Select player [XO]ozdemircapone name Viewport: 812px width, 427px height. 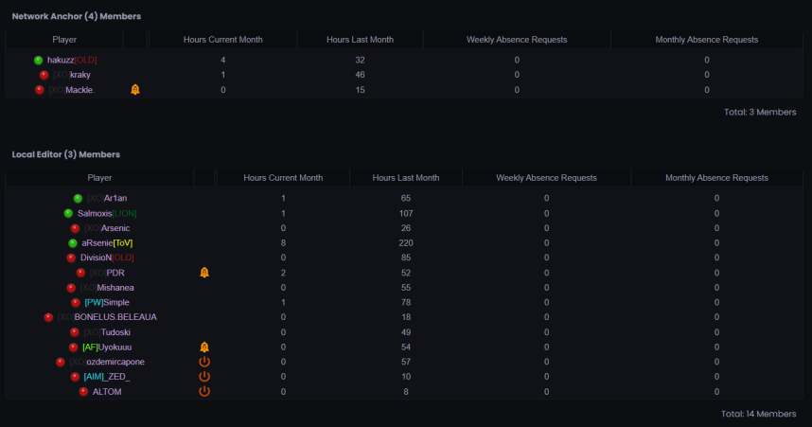(107, 362)
